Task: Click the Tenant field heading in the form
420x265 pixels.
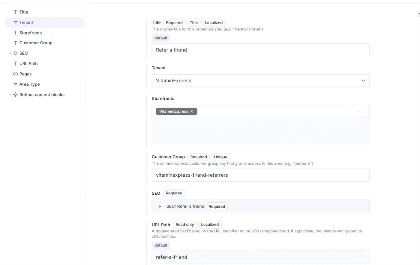Action: click(159, 68)
